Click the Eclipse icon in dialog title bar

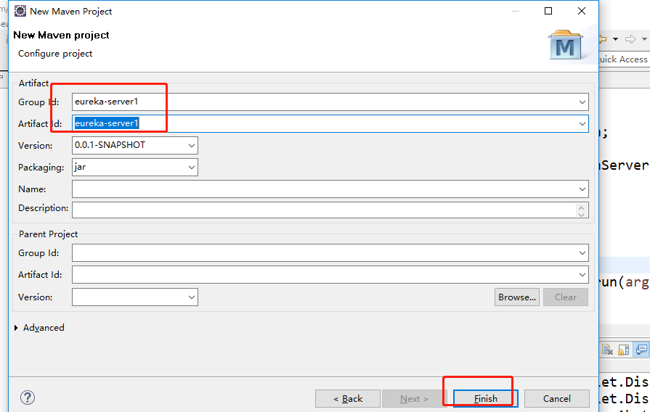tap(20, 11)
